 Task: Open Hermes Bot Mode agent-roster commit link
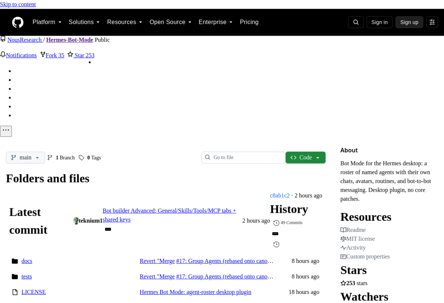coord(195,292)
